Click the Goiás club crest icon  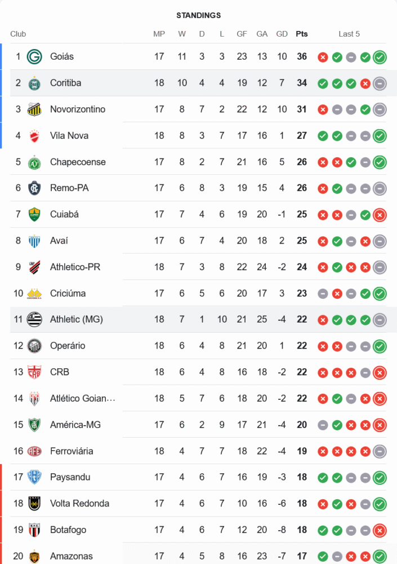(x=35, y=56)
